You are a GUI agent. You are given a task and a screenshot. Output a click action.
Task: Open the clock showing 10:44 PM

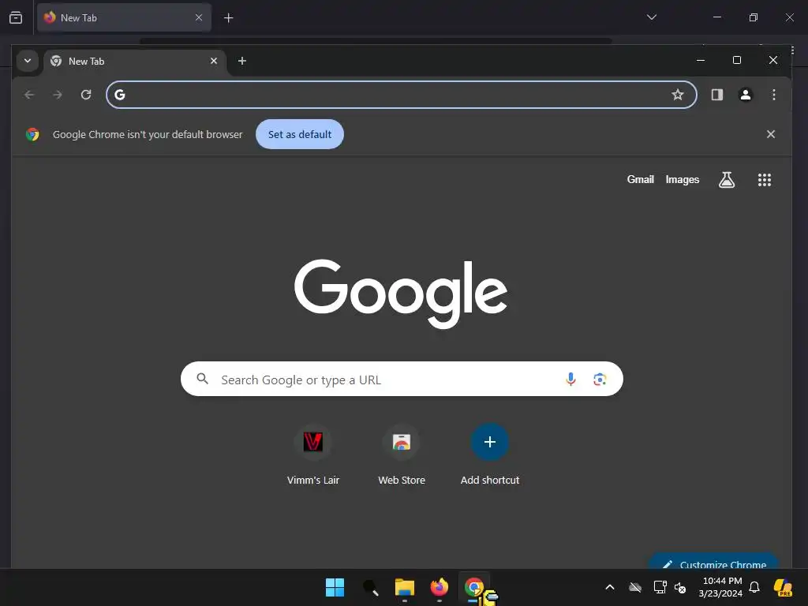pyautogui.click(x=721, y=587)
